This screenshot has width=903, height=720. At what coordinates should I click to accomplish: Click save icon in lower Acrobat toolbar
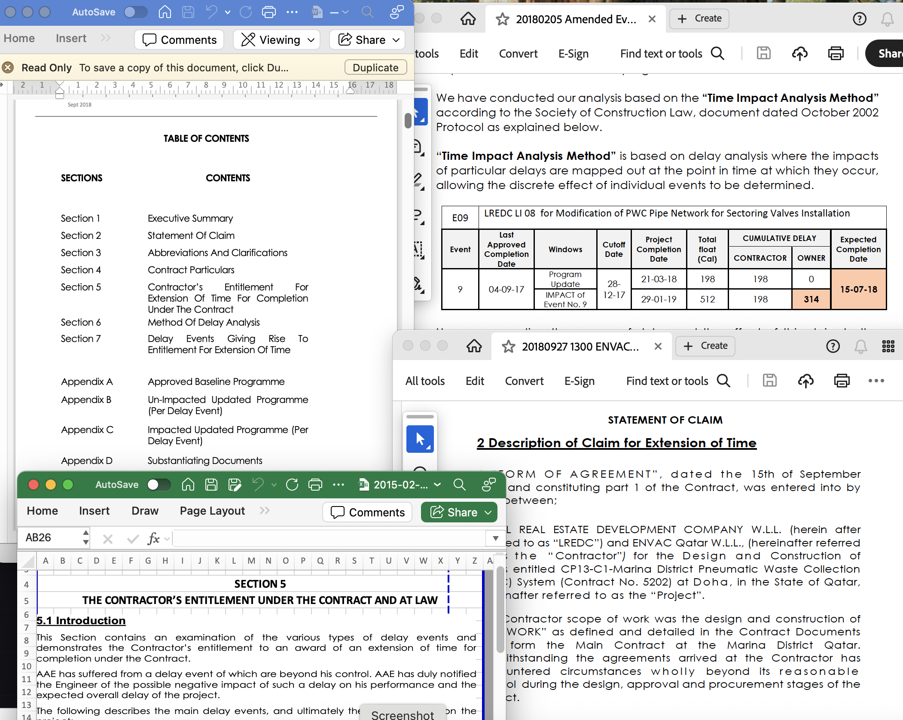click(x=770, y=381)
